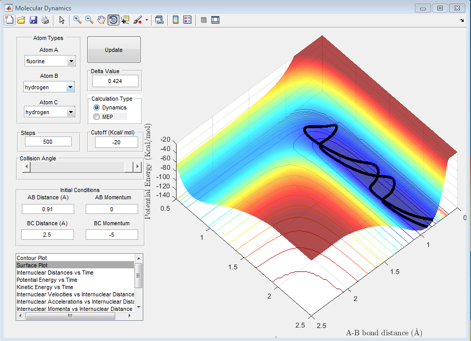The image size is (471, 341).
Task: Open a file with the folder icon
Action: click(21, 20)
